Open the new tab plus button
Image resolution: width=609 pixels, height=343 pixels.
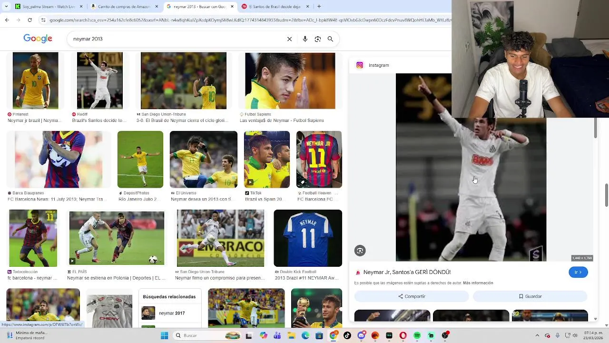click(x=319, y=7)
